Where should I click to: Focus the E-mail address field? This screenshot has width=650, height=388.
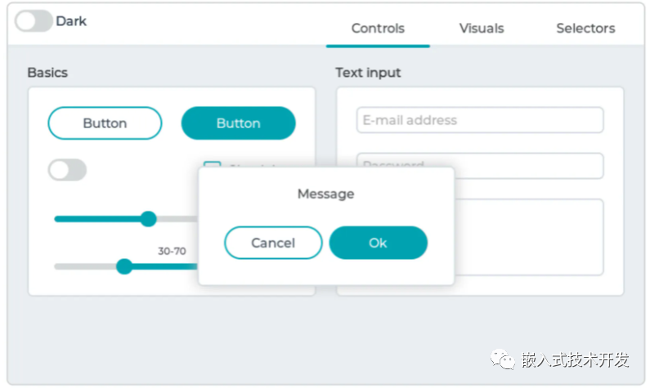coord(480,120)
